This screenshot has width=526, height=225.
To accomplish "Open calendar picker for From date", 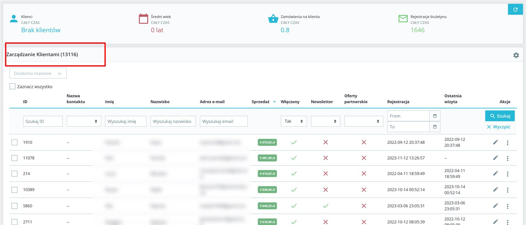I will 435,116.
